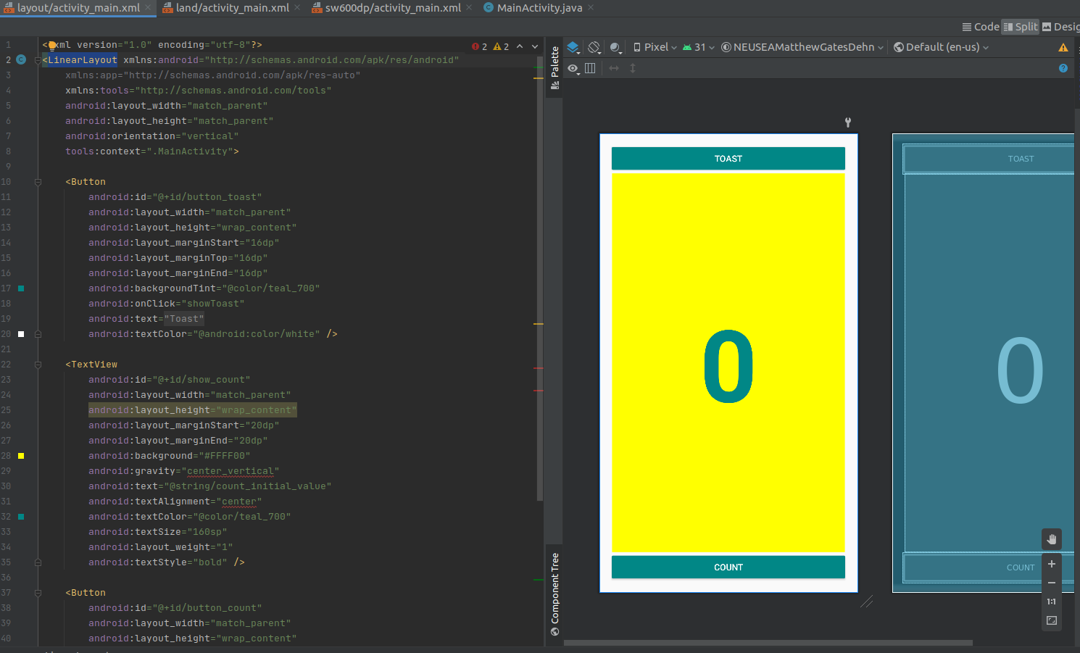Screen dimensions: 1080x653
Task: Switch to the layout/activity_main.xml tab
Action: (78, 8)
